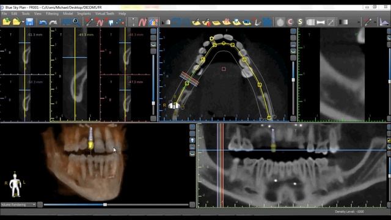Select the magnifier zoom tool
Image resolution: width=391 pixels, height=220 pixels.
coord(76,22)
